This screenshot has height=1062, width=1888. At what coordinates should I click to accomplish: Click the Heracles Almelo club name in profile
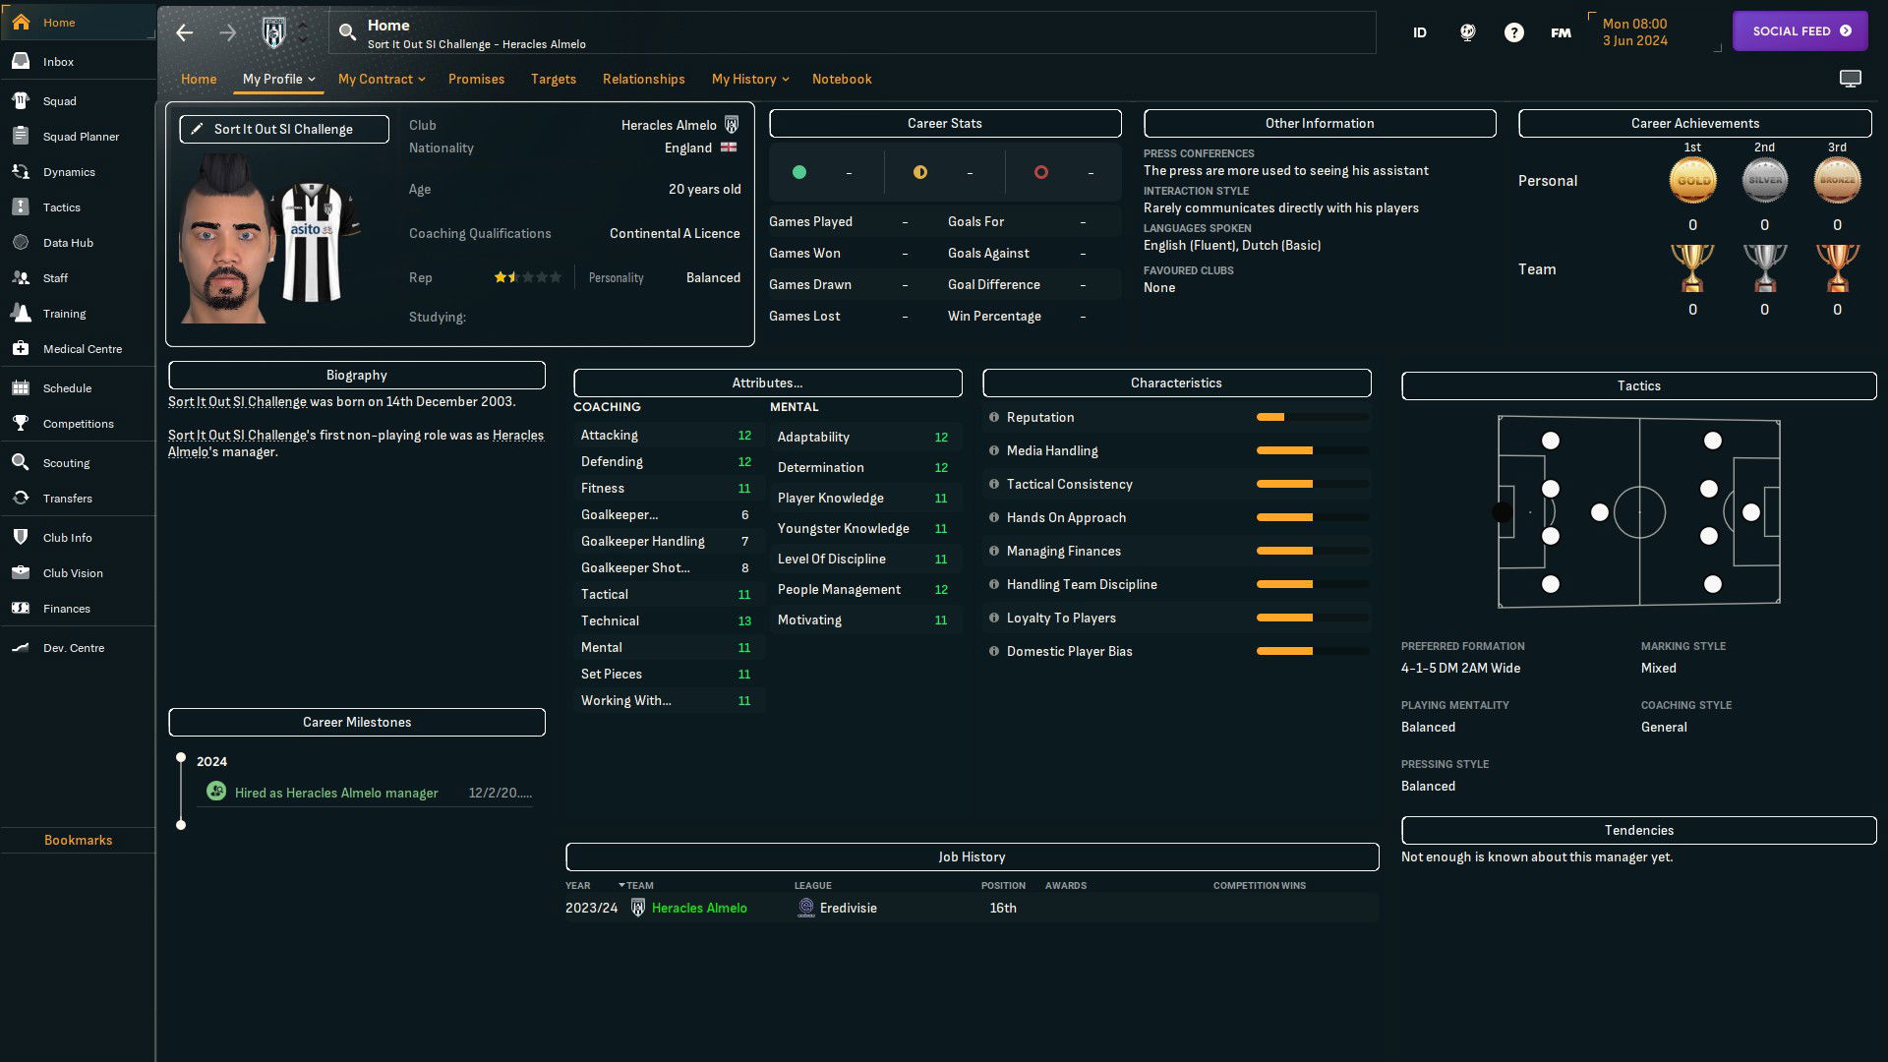click(x=669, y=125)
